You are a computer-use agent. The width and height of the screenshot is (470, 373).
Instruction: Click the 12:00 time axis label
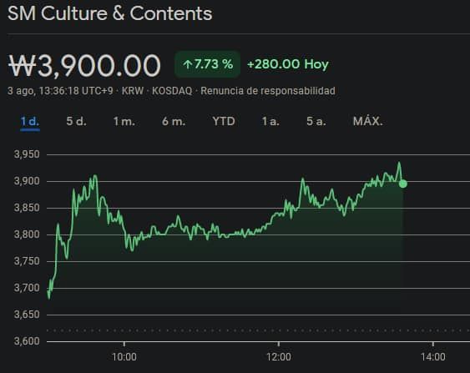[x=279, y=357]
